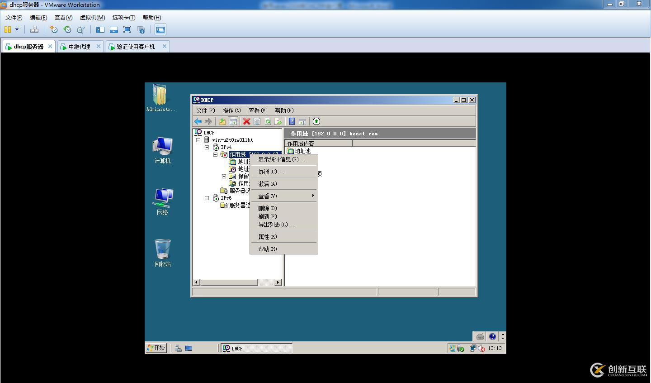The width and height of the screenshot is (651, 383).
Task: Open VMware 文件(F) menu
Action: [x=14, y=18]
